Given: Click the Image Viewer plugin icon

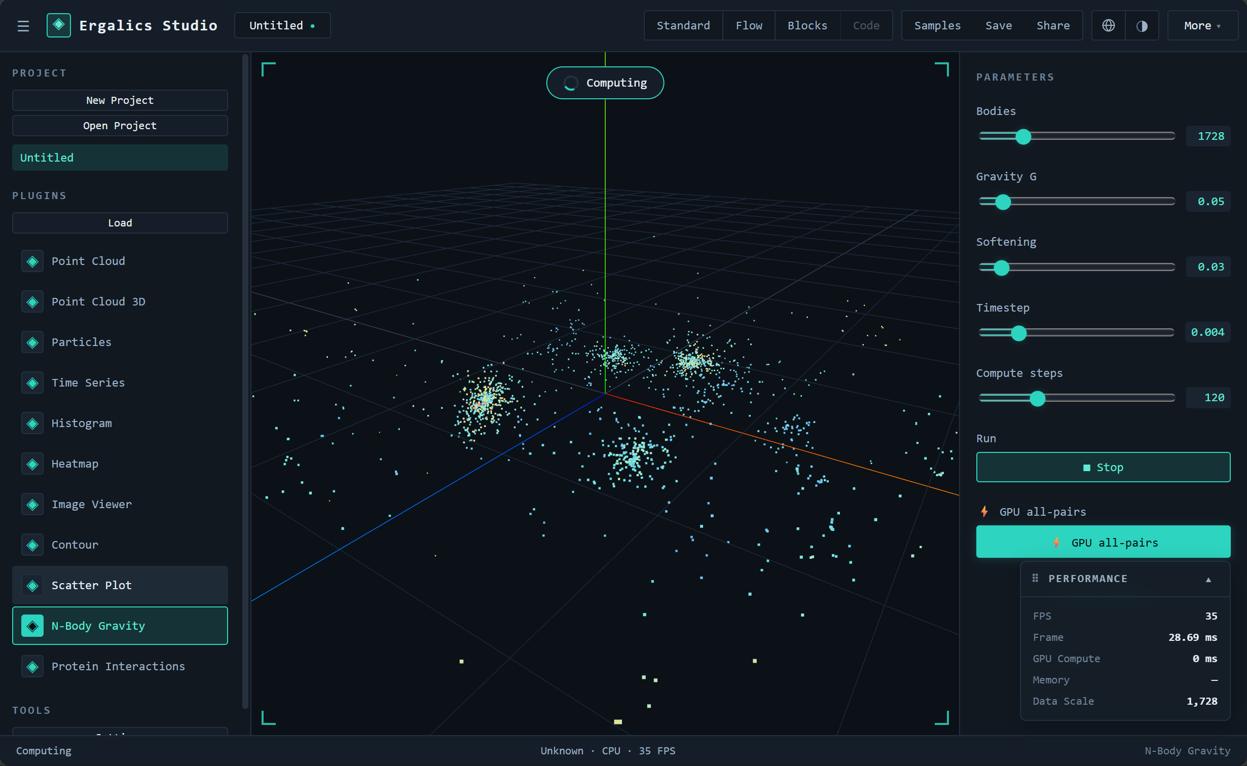Looking at the screenshot, I should (32, 504).
